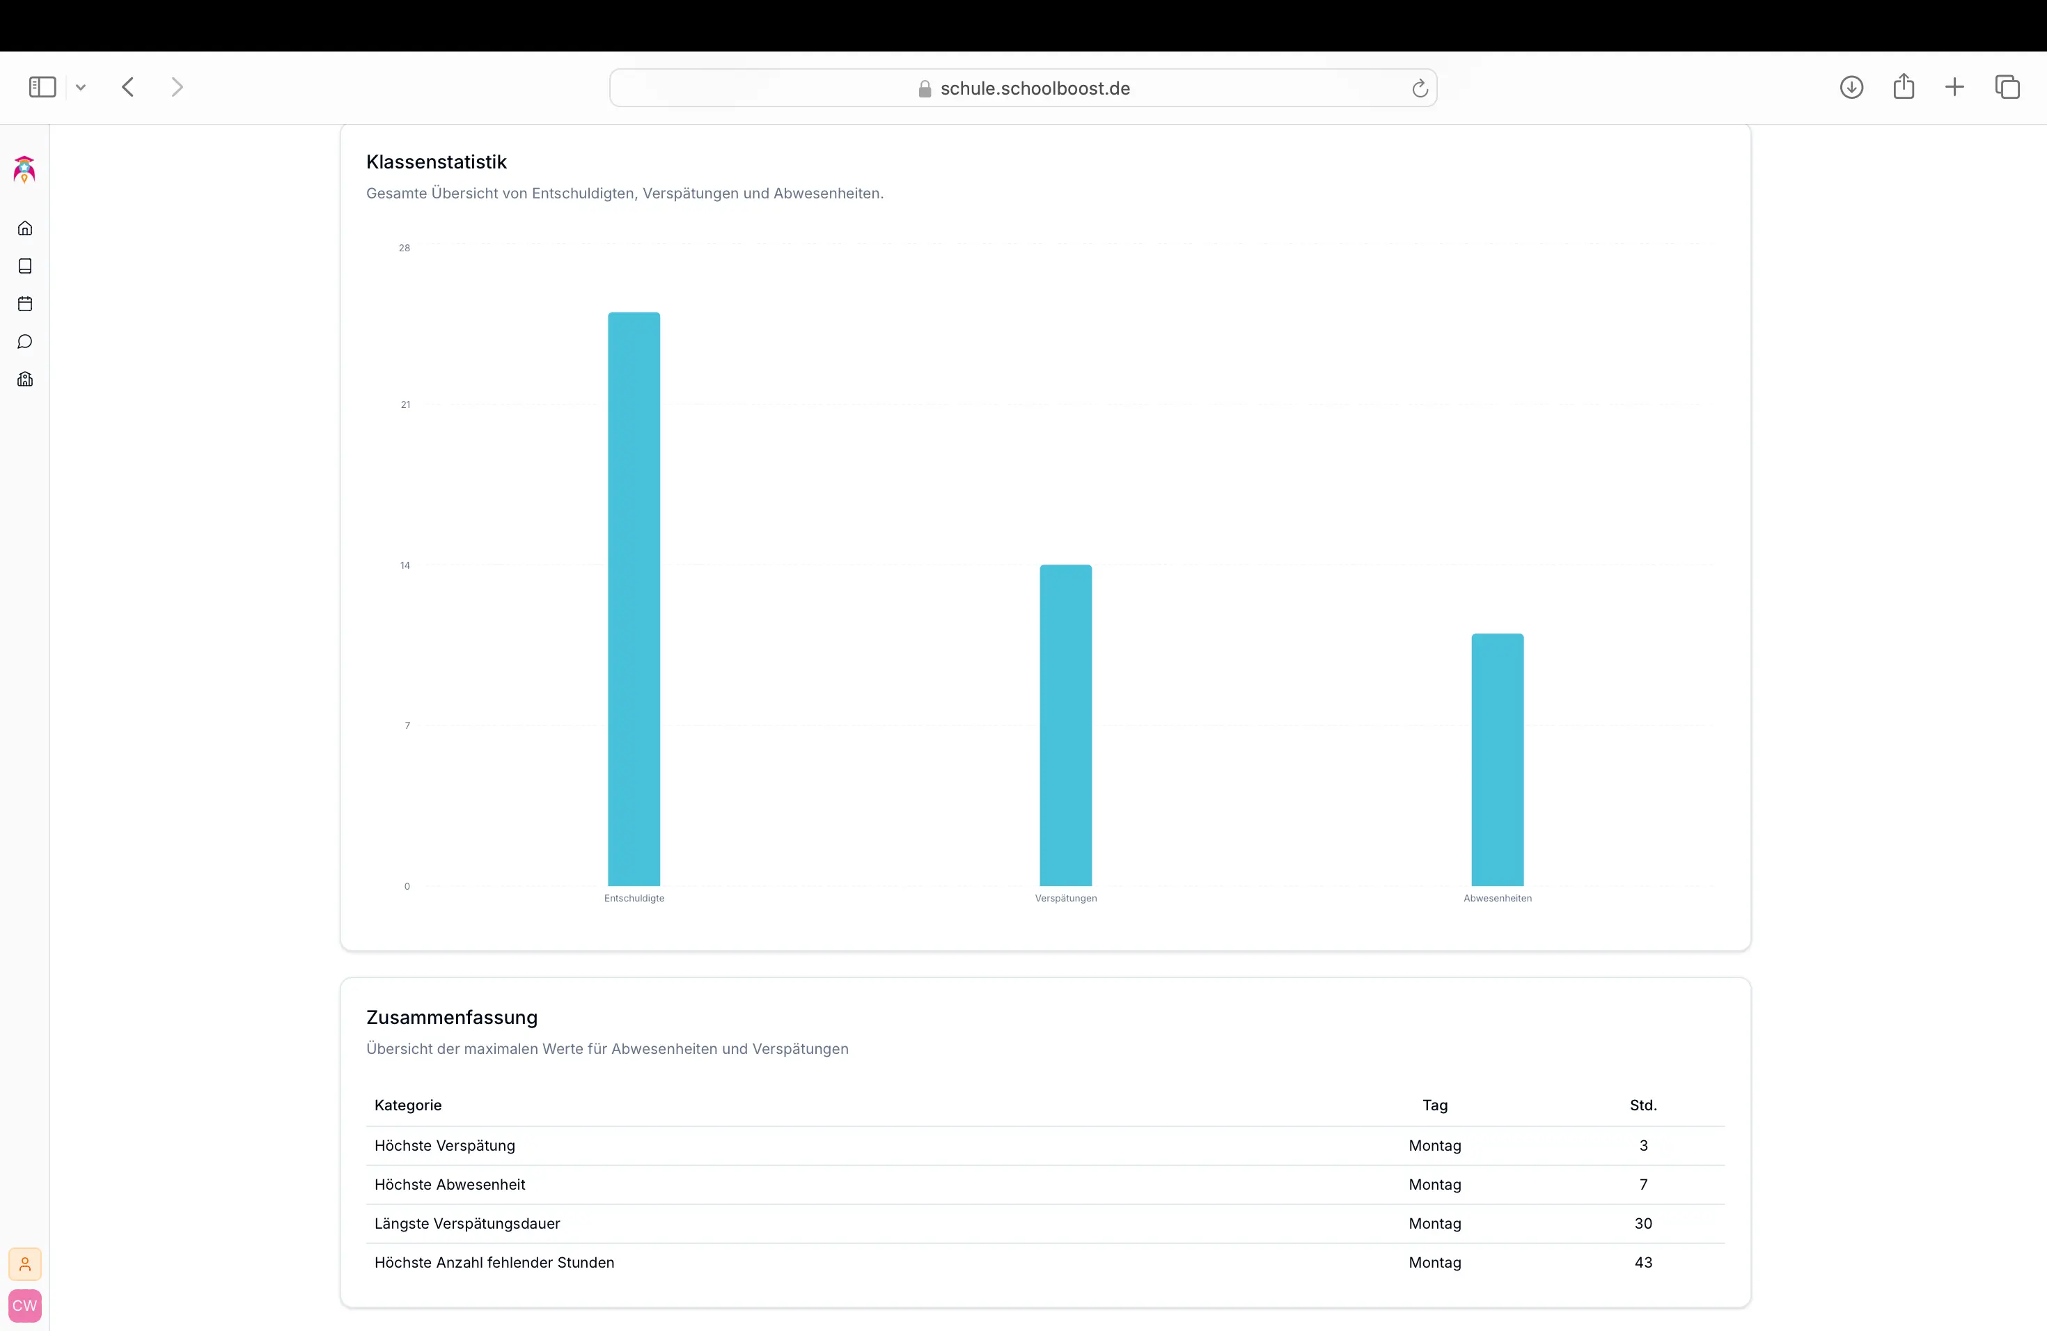
Task: Toggle Safari sidebar panel button
Action: (x=42, y=87)
